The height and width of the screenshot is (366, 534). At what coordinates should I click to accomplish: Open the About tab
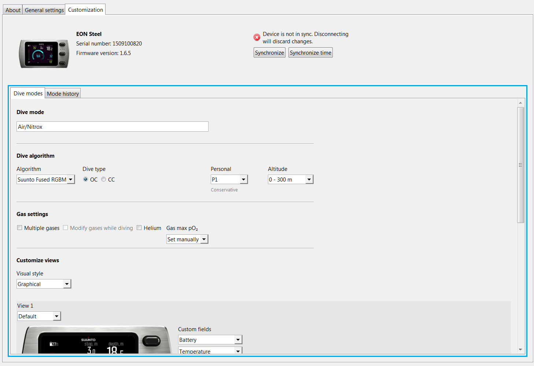tap(13, 10)
